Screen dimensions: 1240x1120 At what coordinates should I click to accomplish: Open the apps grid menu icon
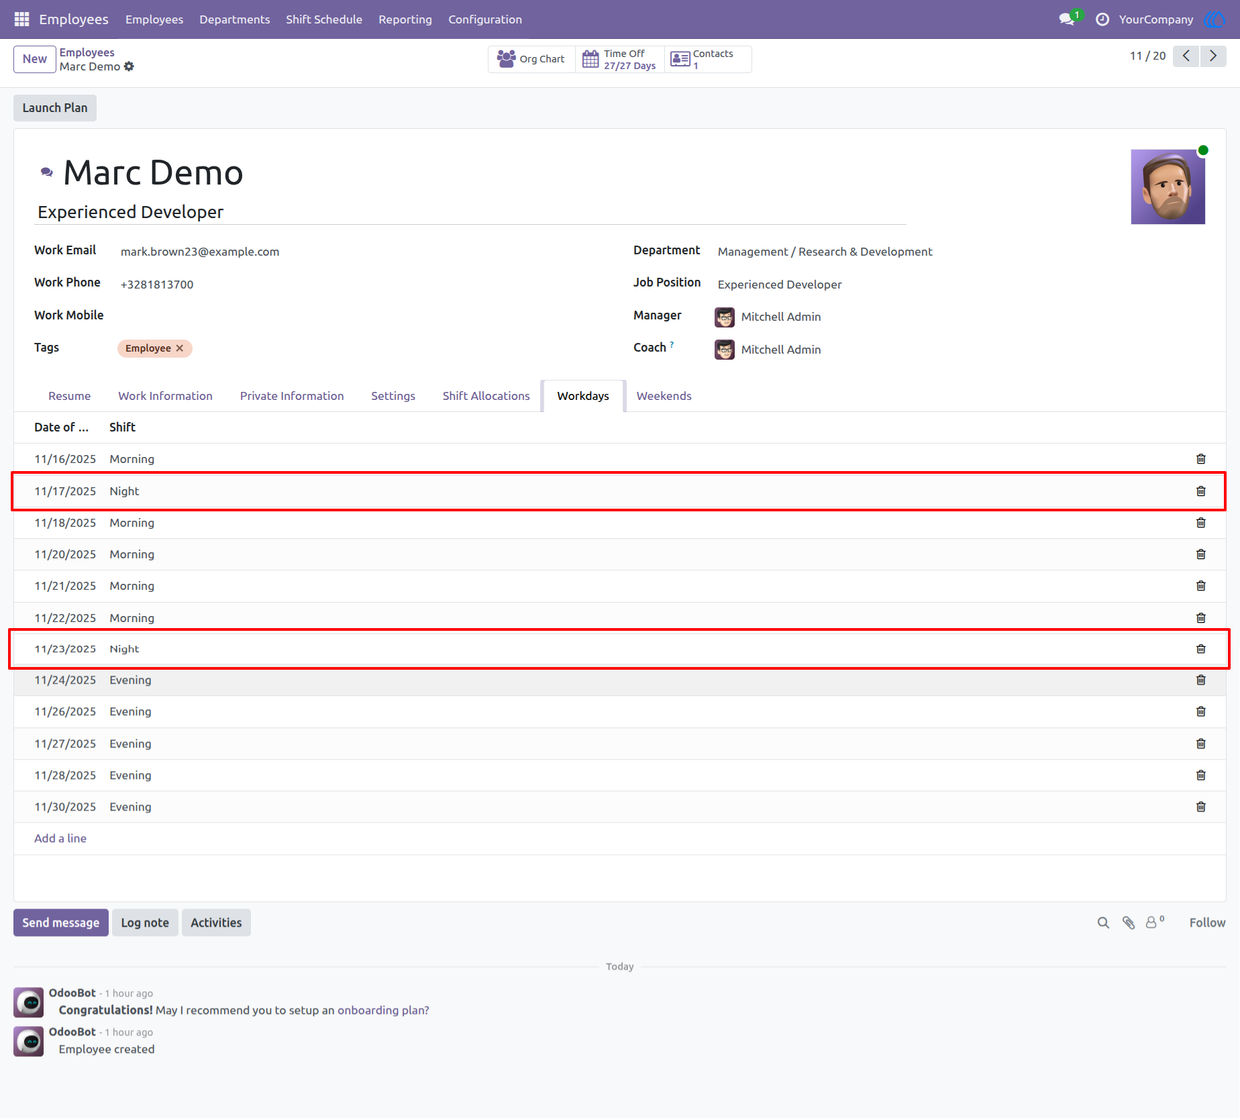21,19
